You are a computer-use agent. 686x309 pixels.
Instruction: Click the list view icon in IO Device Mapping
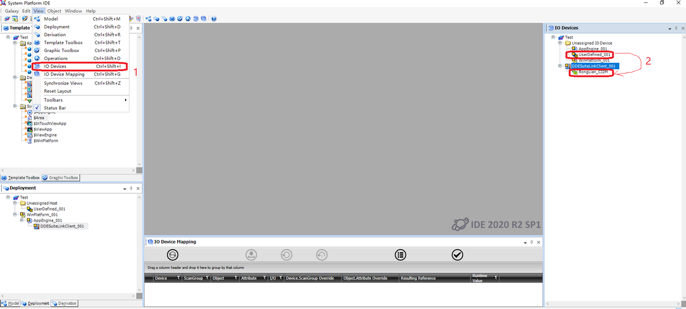[x=401, y=255]
